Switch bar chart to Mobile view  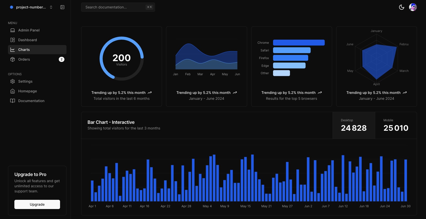tap(396, 125)
